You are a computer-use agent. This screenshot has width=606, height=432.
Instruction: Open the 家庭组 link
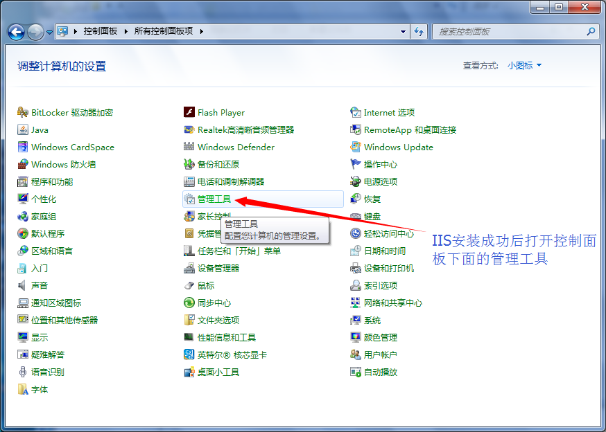click(44, 217)
